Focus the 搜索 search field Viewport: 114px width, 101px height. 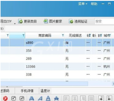tap(104, 21)
